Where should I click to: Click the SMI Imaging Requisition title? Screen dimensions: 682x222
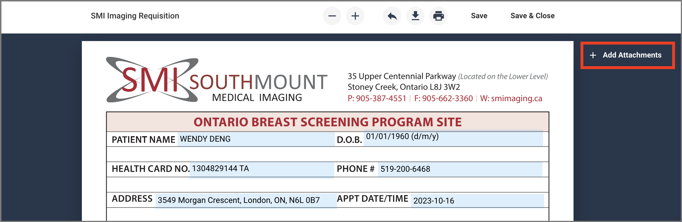click(x=135, y=16)
